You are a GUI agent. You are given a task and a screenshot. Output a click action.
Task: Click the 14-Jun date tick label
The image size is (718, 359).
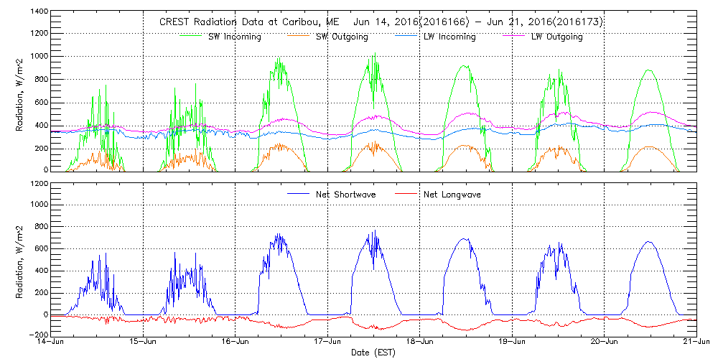(x=51, y=343)
